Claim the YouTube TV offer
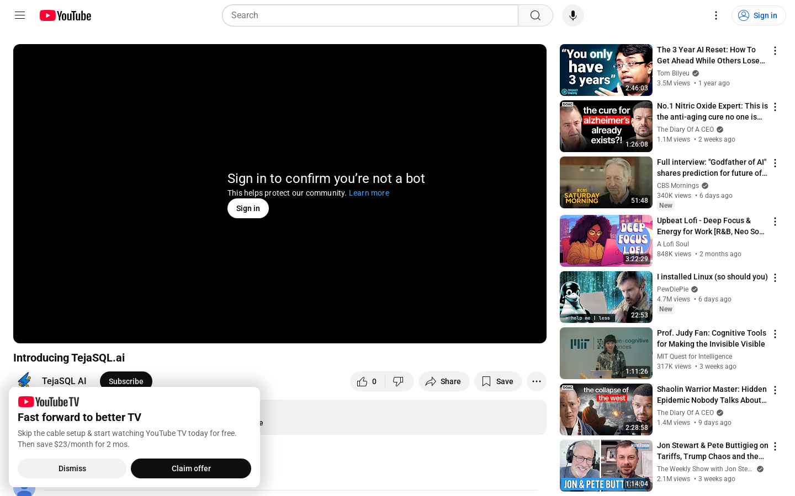 click(191, 468)
